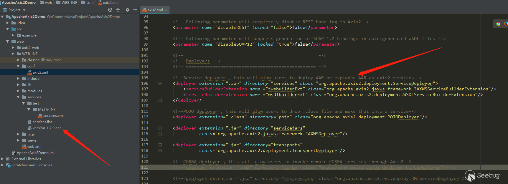Screen dimensions: 508x184
Task: Open the Project view dropdown
Action: (x=24, y=10)
